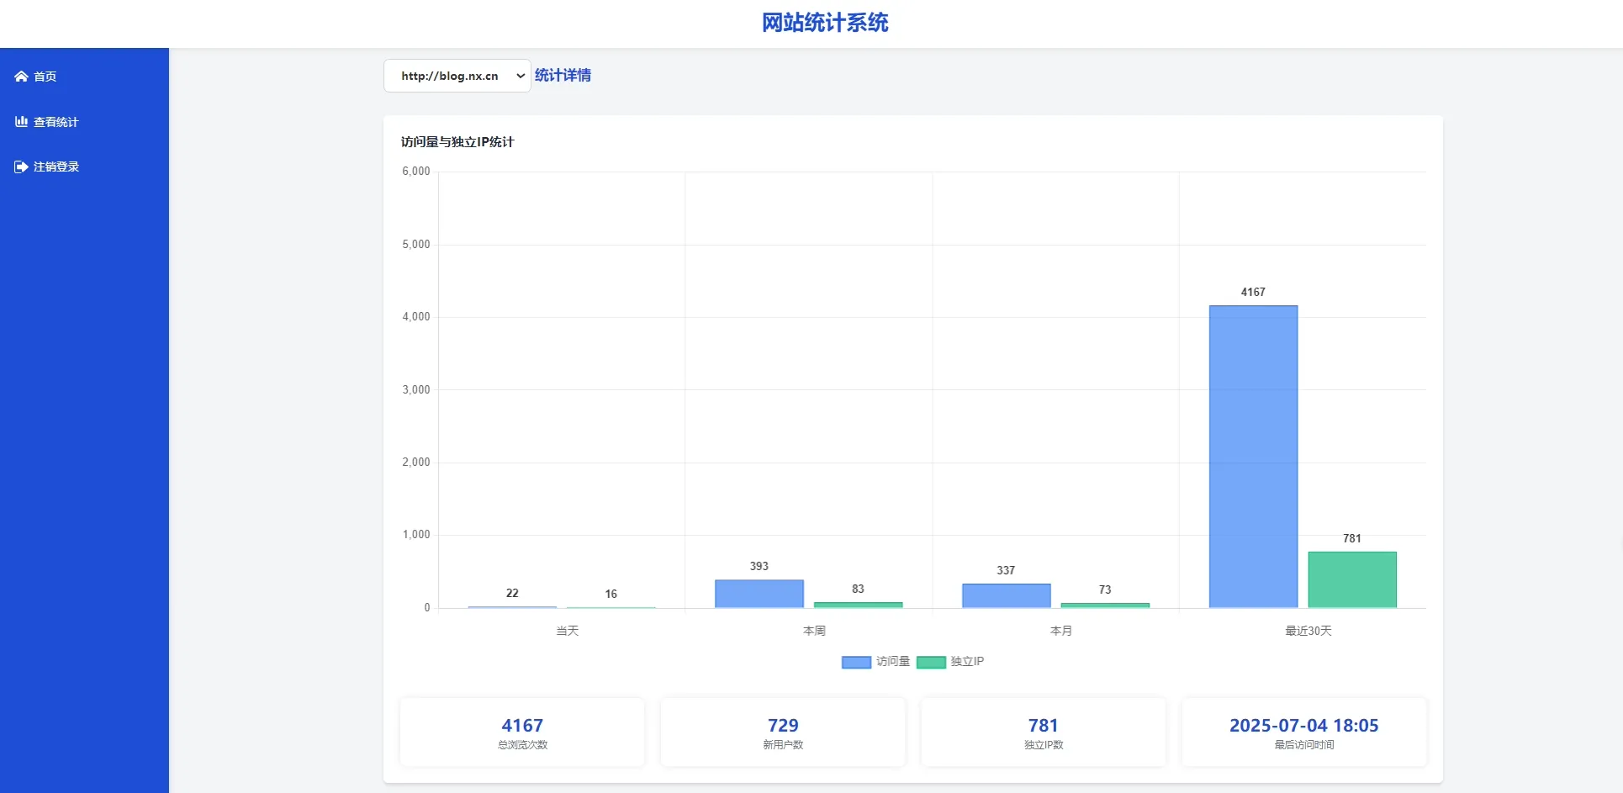This screenshot has width=1623, height=793.
Task: Open 查看统计 in the sidebar
Action: pos(55,121)
